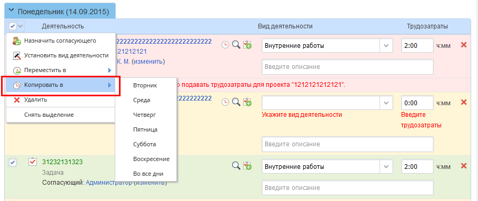Image resolution: width=478 pixels, height=201 pixels.
Task: Click Назначить согласующего menu item
Action: click(x=61, y=41)
